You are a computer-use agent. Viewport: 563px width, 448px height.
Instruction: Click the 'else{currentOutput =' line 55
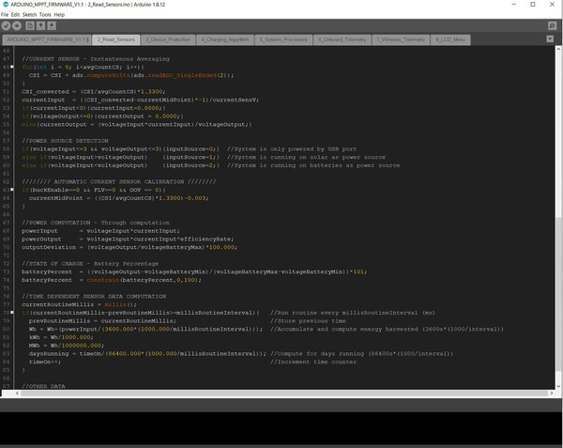click(x=136, y=125)
